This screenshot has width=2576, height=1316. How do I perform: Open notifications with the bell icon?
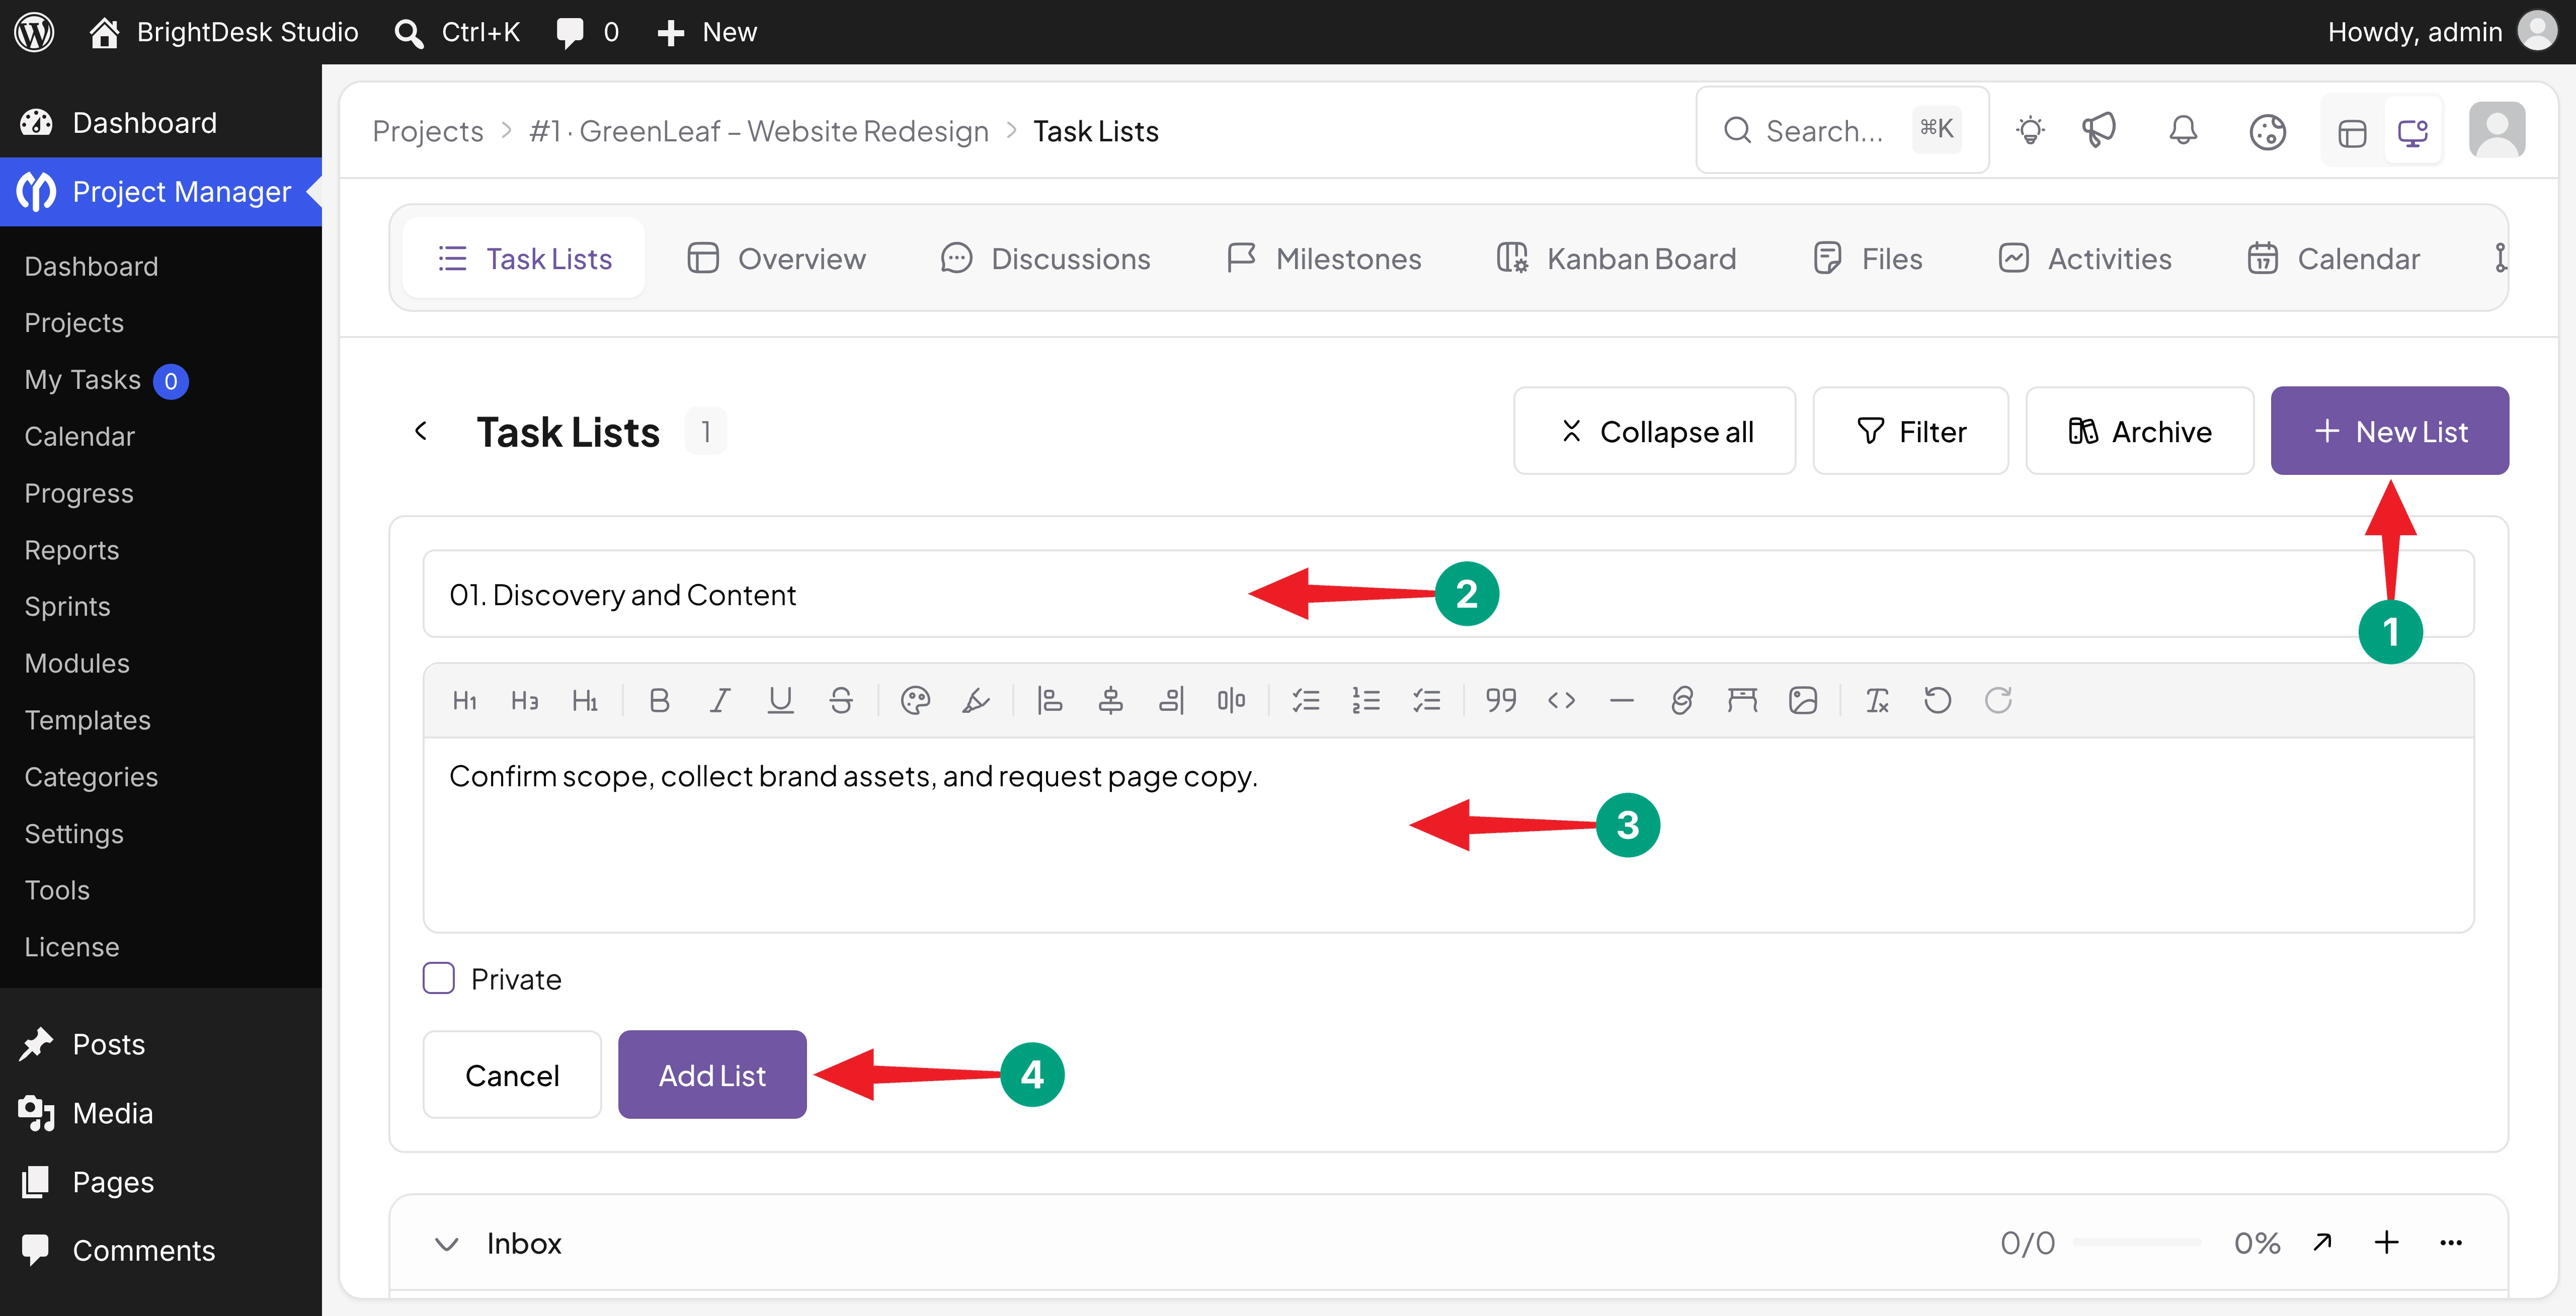tap(2183, 130)
